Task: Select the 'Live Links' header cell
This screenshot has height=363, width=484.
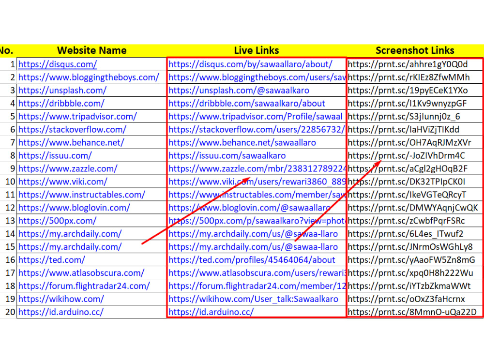Action: click(257, 50)
